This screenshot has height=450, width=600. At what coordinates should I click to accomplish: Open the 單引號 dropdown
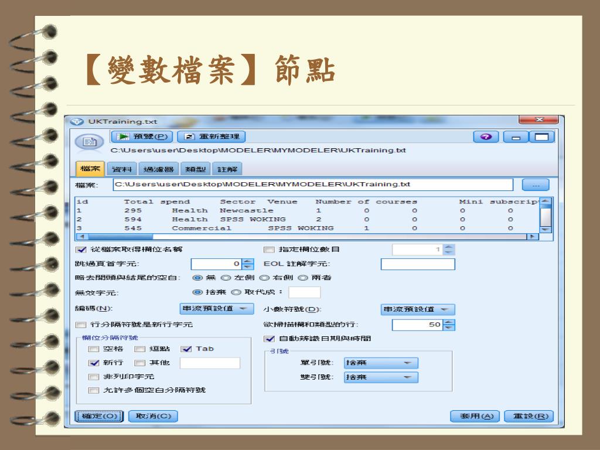point(381,363)
